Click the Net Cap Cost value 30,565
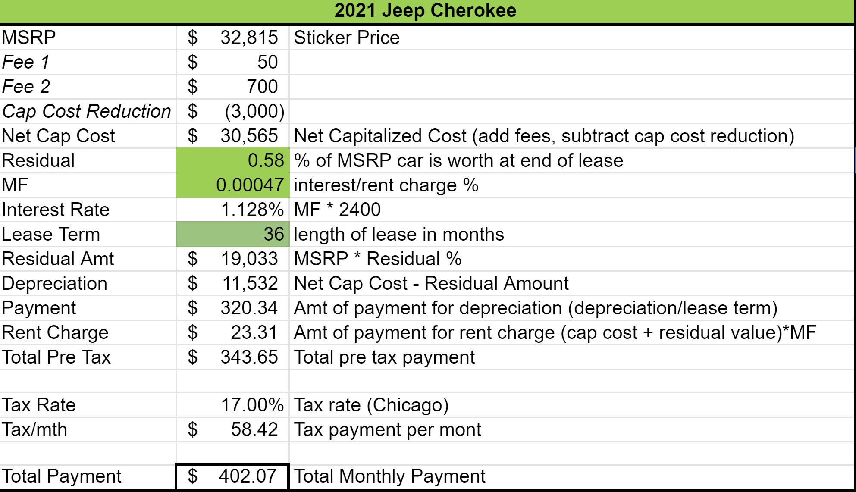 pyautogui.click(x=233, y=136)
